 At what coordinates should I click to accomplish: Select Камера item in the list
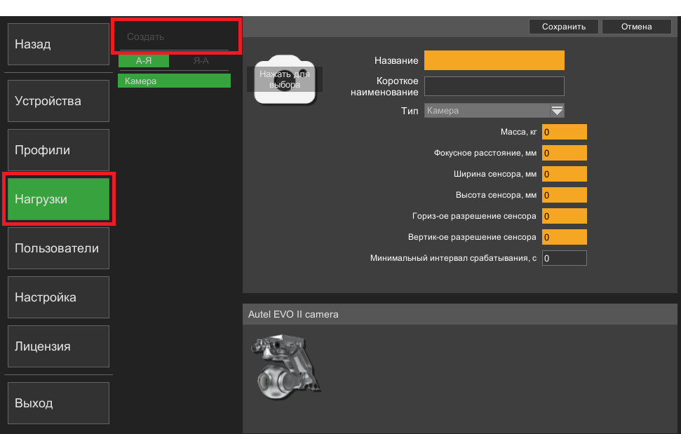click(x=174, y=81)
